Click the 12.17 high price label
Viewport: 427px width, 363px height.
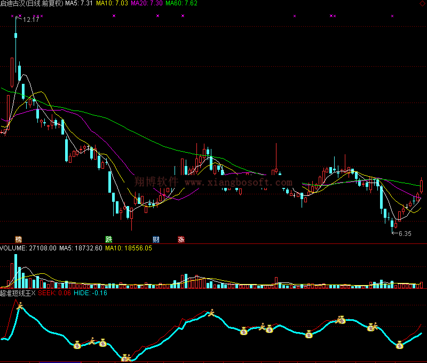click(31, 20)
